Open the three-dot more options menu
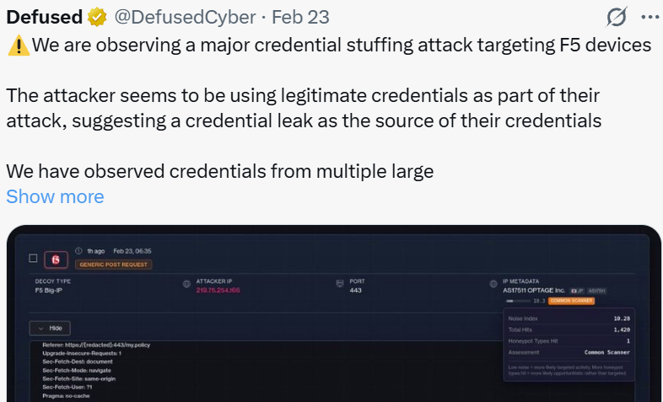Viewport: 663px width, 402px height. tap(648, 17)
